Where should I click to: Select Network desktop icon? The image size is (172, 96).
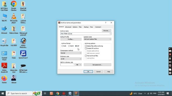coord(4,30)
